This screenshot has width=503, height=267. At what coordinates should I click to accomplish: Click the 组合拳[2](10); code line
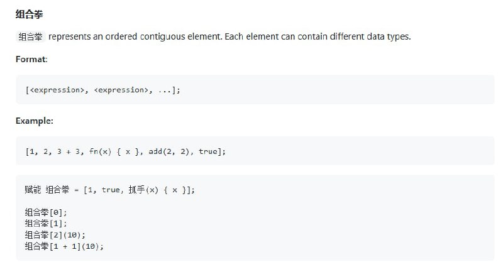(55, 235)
